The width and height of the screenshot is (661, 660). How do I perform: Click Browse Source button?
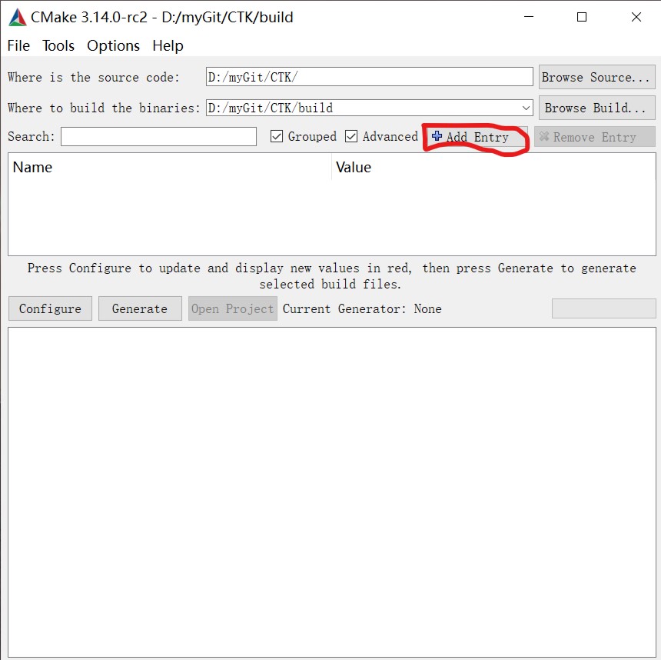596,77
